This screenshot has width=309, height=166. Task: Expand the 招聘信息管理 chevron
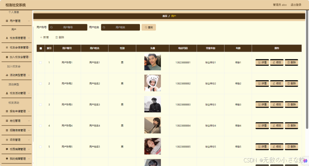(x=29, y=130)
